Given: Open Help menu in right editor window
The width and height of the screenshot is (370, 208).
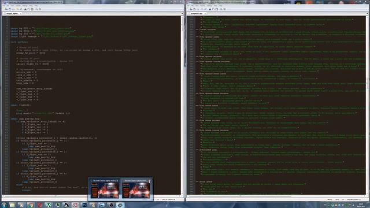Looking at the screenshot, I should pos(221,6).
